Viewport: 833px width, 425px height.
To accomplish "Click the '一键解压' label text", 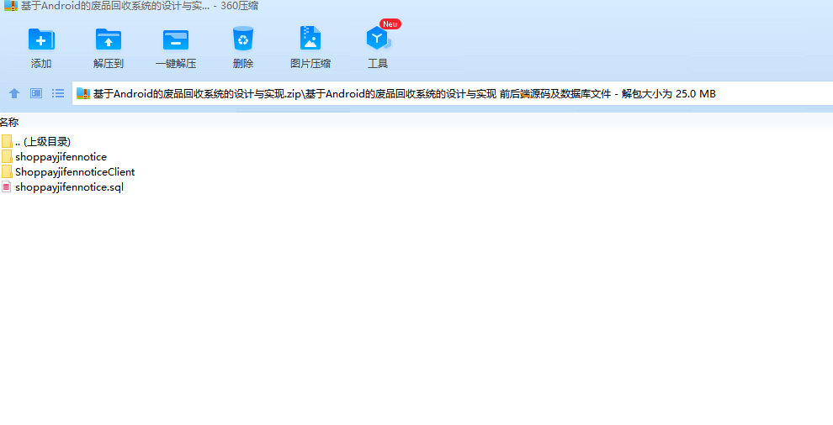I will point(176,64).
